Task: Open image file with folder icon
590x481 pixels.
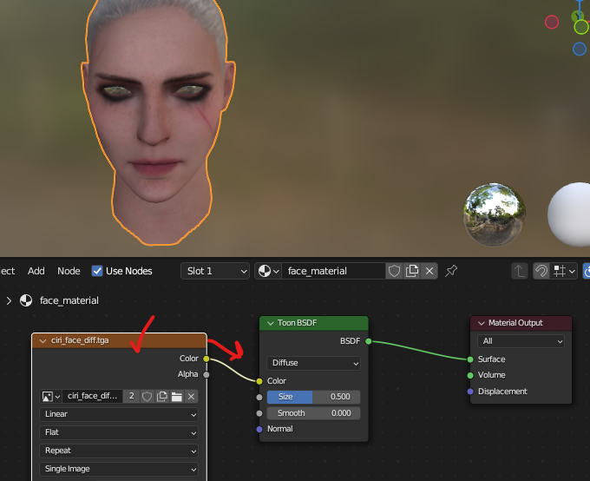Action: [x=176, y=396]
